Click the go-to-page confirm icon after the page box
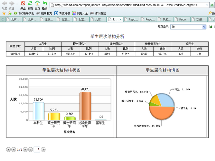 (x=43, y=149)
